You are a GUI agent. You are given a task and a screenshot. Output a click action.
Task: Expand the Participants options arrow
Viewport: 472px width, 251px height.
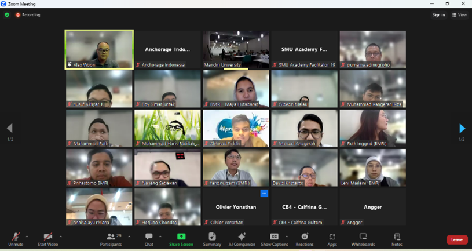(129, 237)
